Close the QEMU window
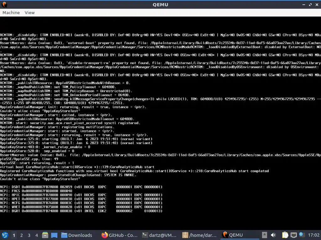 [317, 4]
